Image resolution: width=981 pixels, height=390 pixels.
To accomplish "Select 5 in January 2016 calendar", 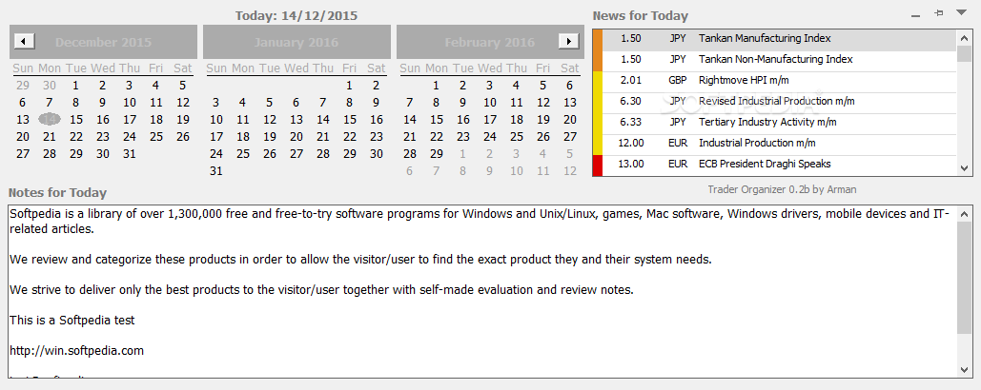I will (269, 103).
